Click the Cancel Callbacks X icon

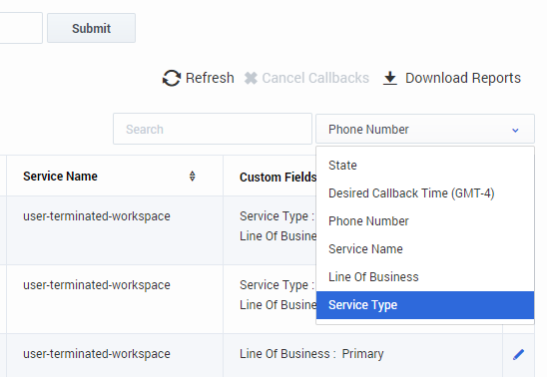click(x=251, y=78)
